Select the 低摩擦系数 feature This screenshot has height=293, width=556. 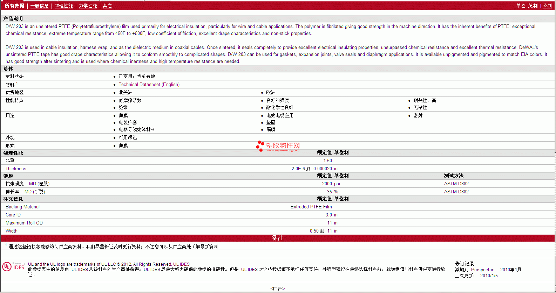130,101
